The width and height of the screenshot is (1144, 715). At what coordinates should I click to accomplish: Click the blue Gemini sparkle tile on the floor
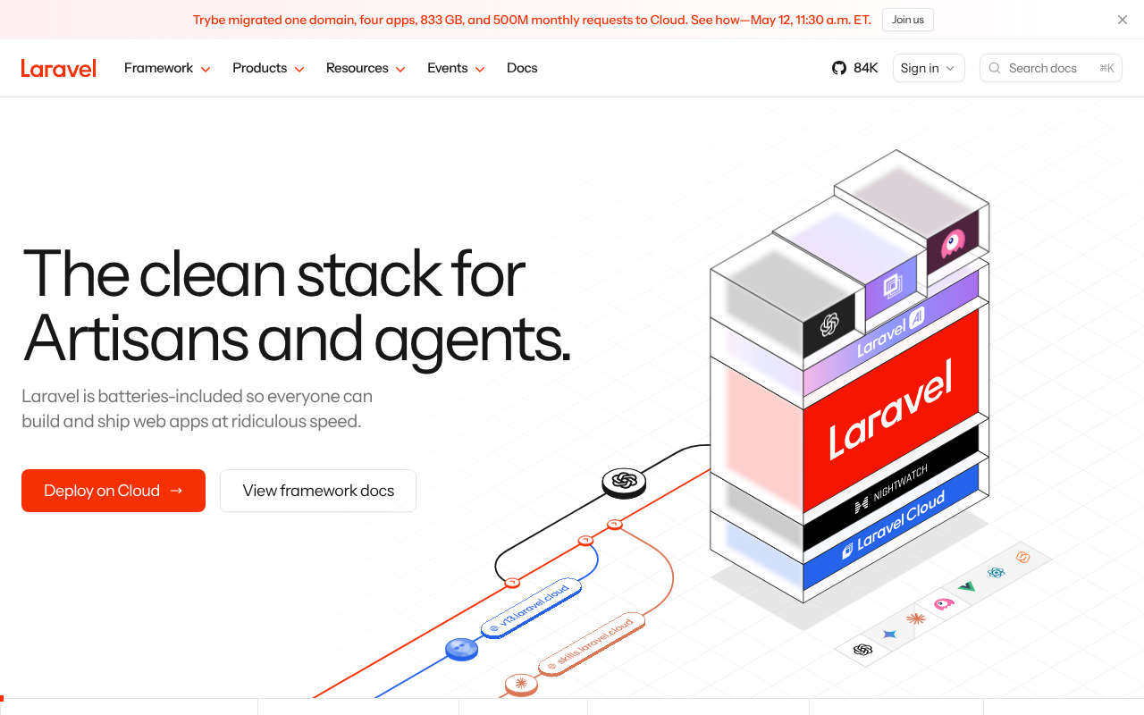[x=889, y=634]
